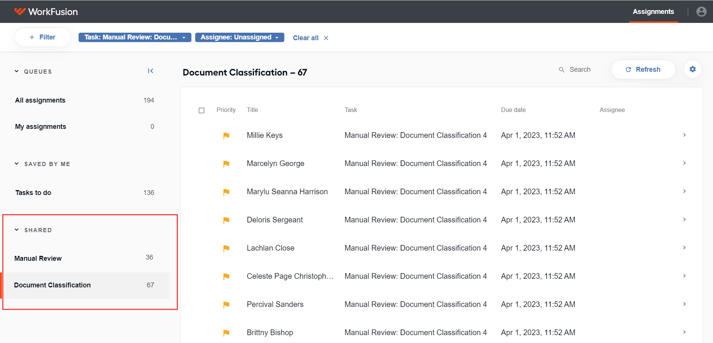This screenshot has width=713, height=343.
Task: Click the priority flag for Percival Sanders
Action: coord(226,305)
